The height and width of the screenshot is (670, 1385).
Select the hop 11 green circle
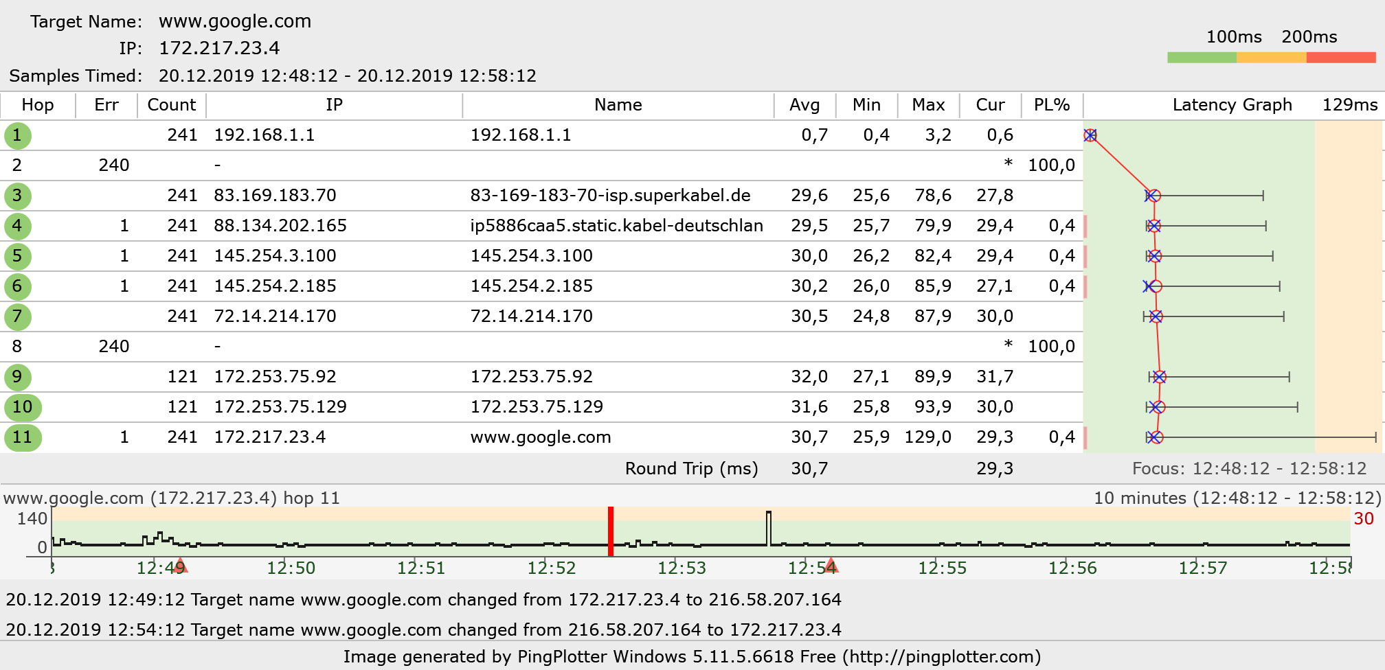pyautogui.click(x=23, y=437)
